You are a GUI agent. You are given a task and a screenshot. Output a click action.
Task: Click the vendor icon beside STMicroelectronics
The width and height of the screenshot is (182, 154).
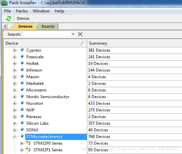click(22, 136)
